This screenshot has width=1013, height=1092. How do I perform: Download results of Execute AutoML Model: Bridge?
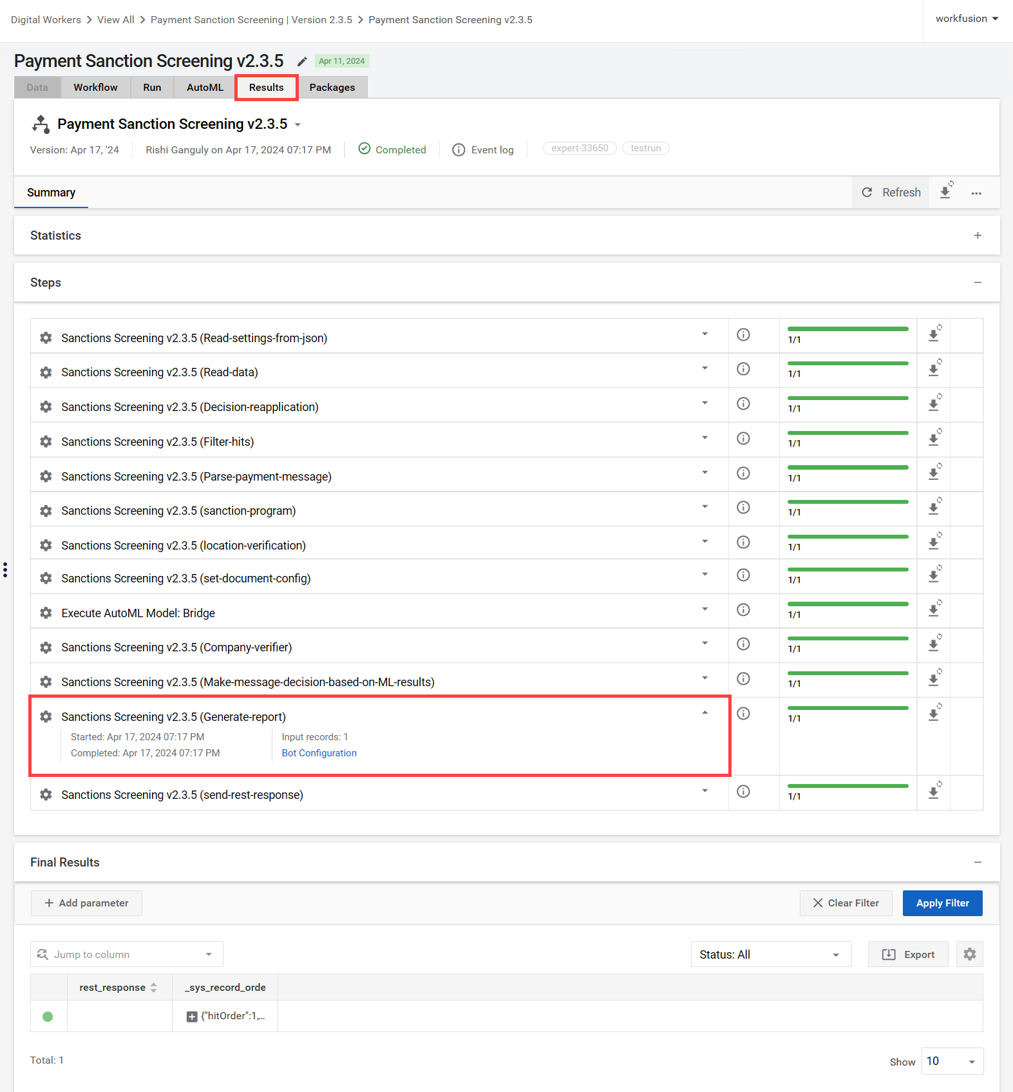click(934, 609)
